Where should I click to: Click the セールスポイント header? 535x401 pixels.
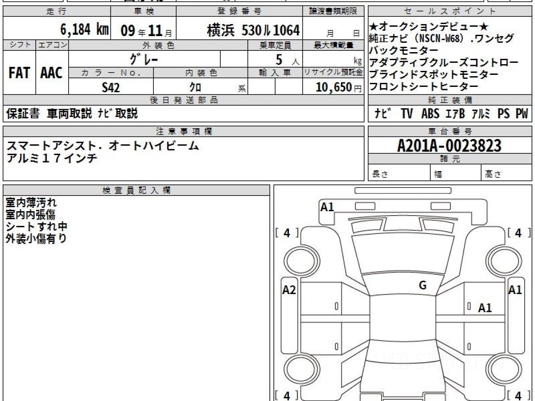click(x=449, y=12)
